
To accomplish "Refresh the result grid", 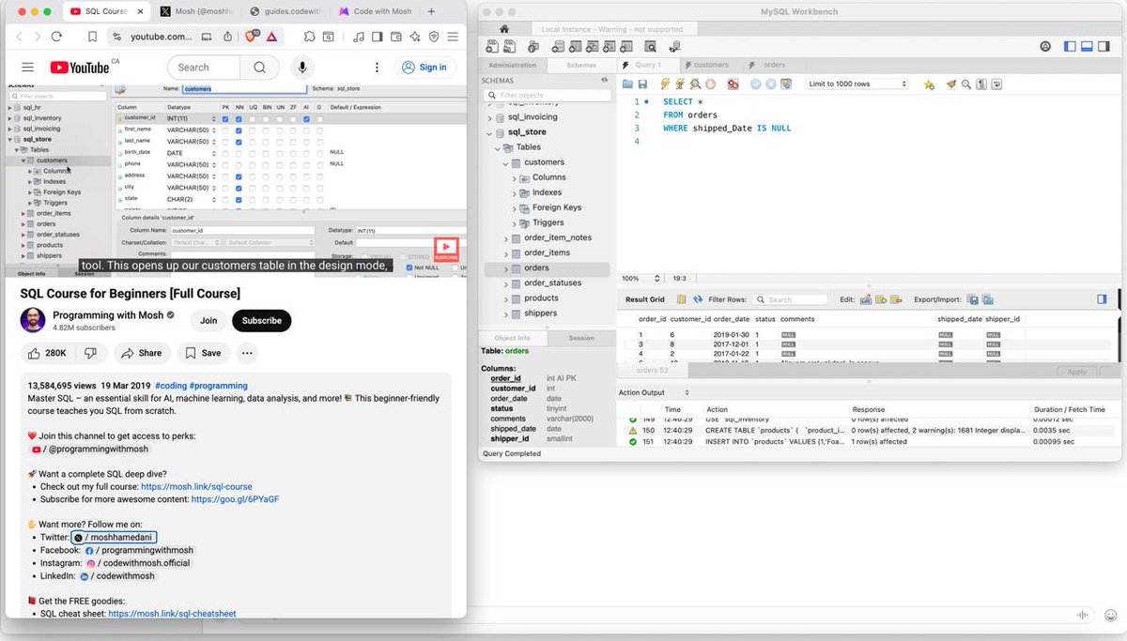I will [697, 299].
